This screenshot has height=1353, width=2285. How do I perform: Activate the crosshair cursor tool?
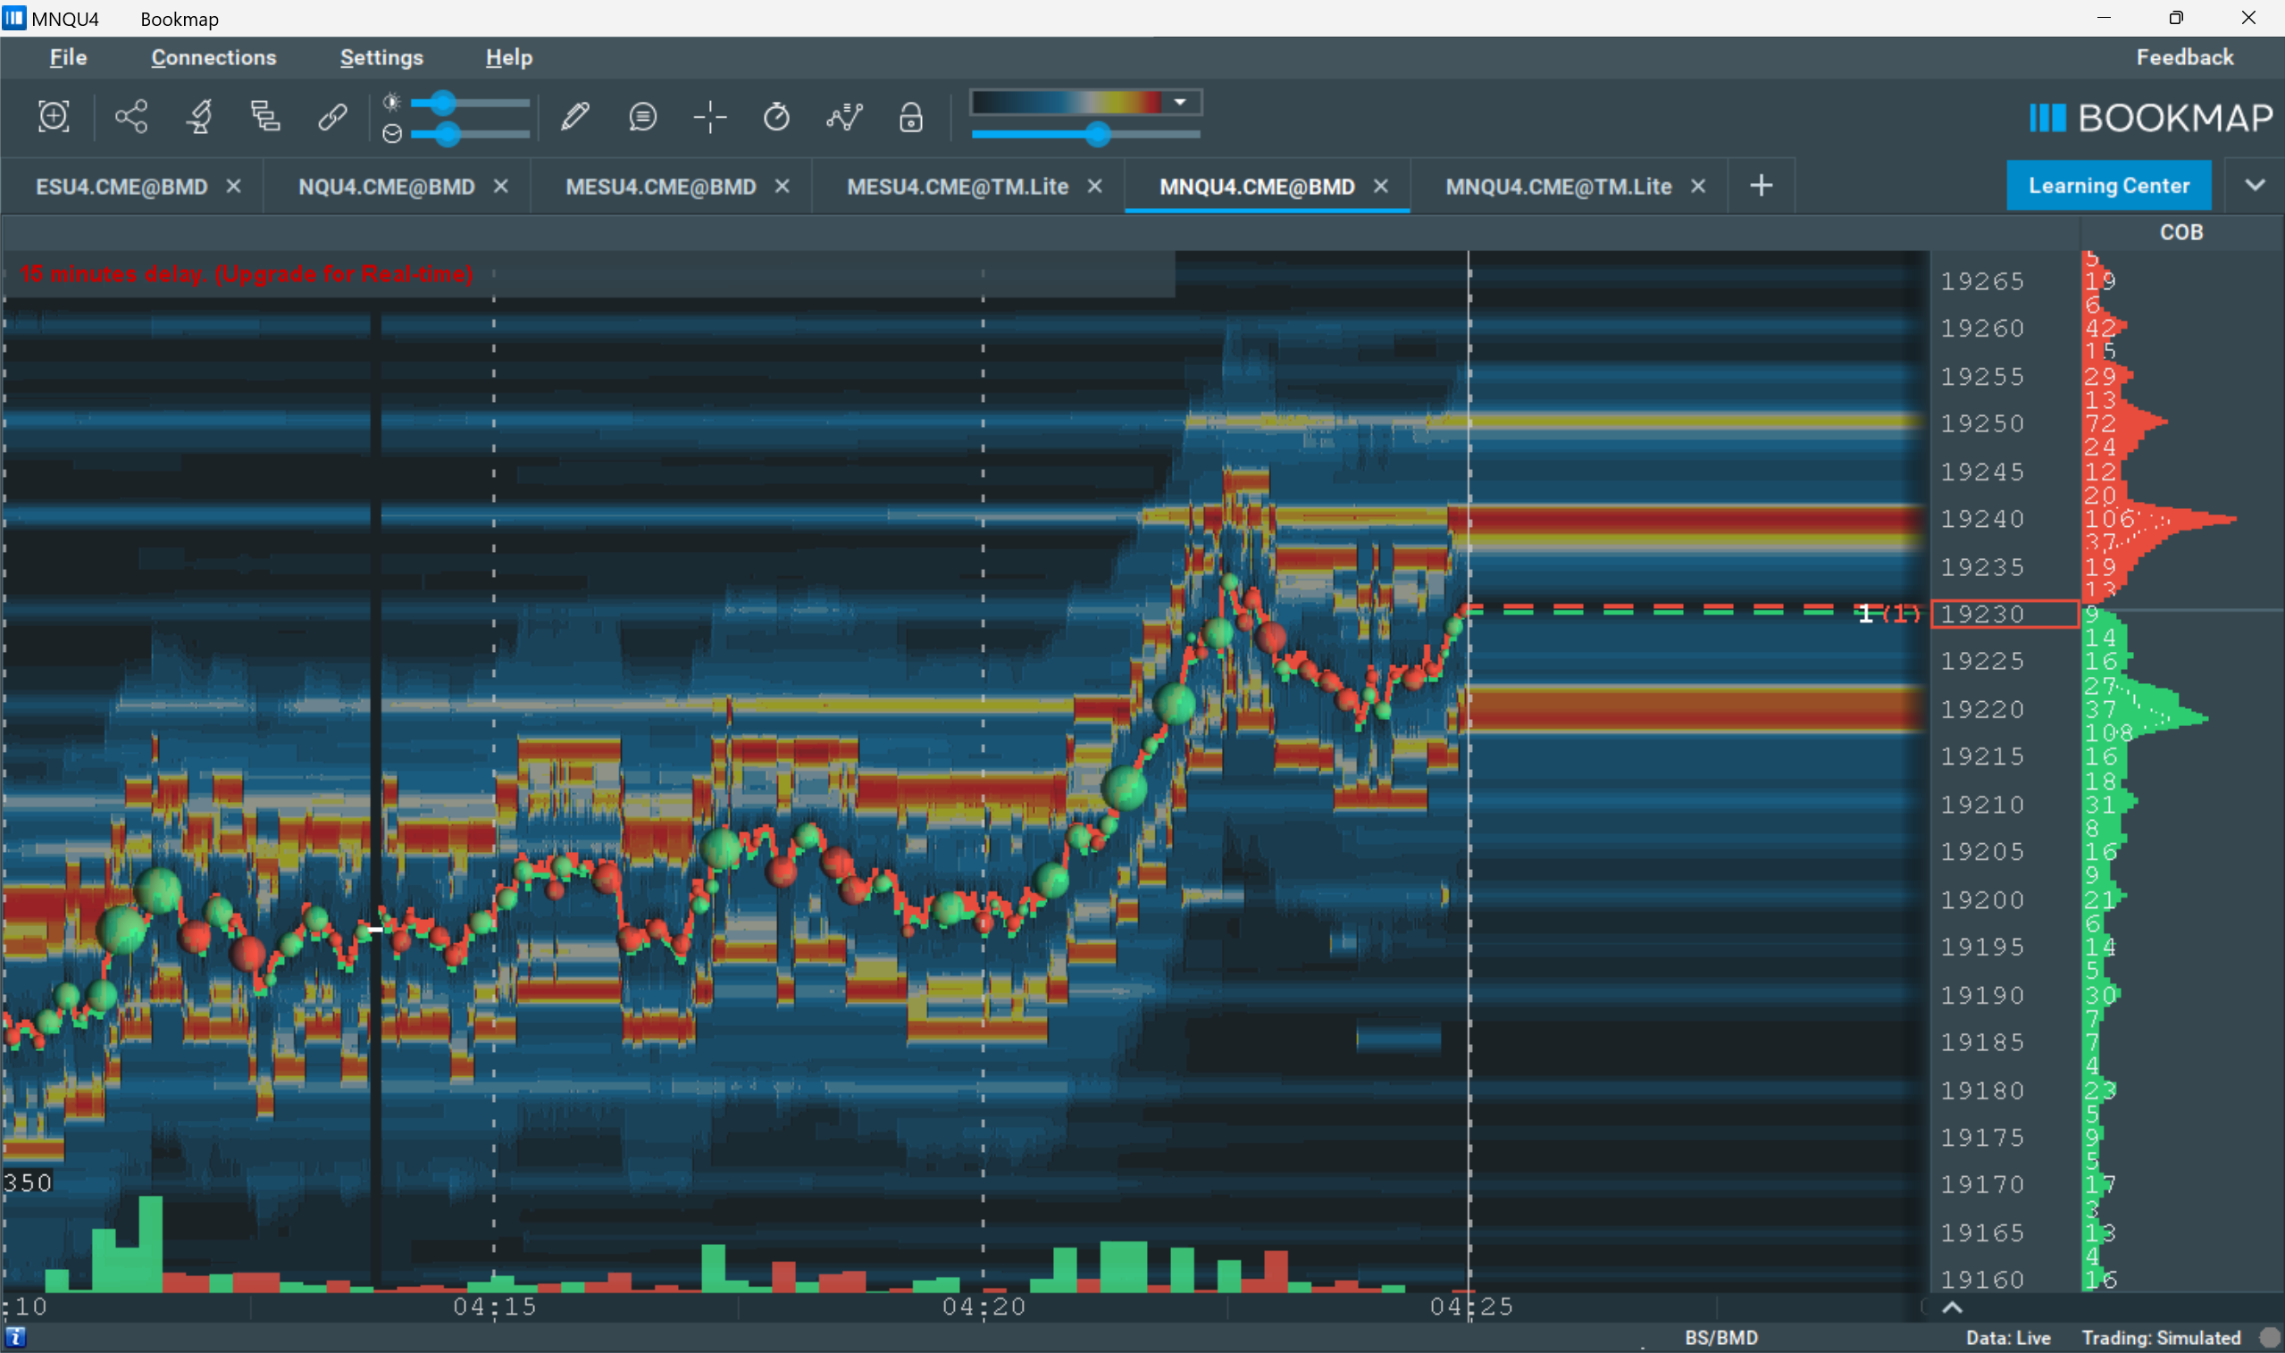point(709,117)
